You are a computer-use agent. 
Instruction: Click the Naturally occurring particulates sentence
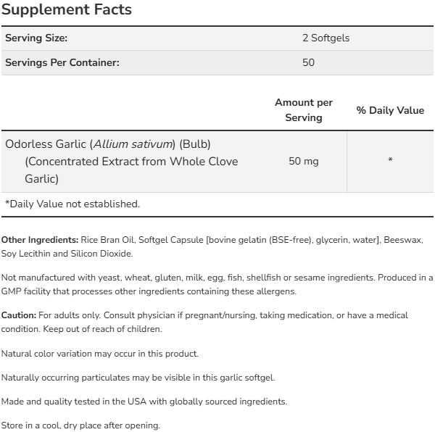point(138,378)
